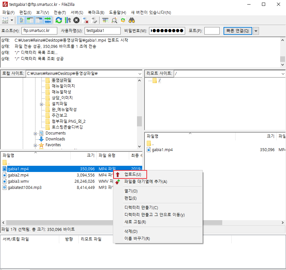Open the 서버(S) menu
286x270 pixels.
click(x=77, y=13)
